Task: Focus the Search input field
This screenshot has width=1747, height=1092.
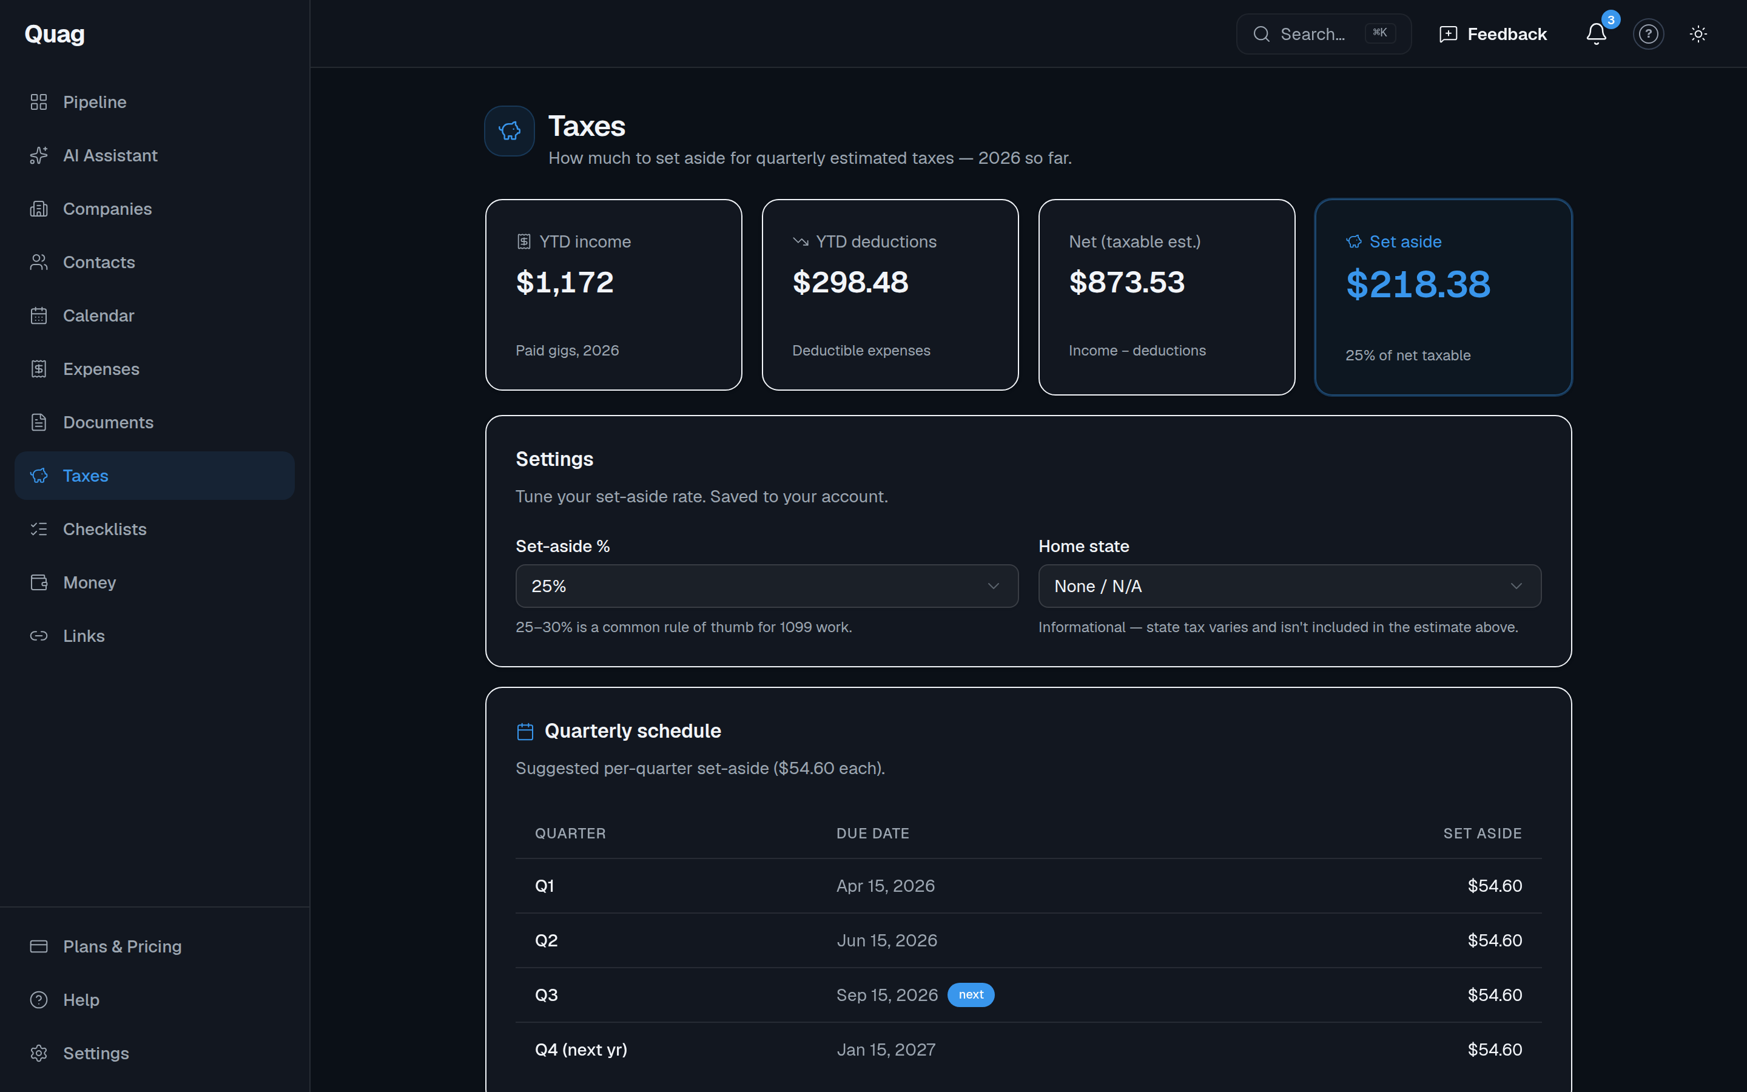Action: point(1323,34)
